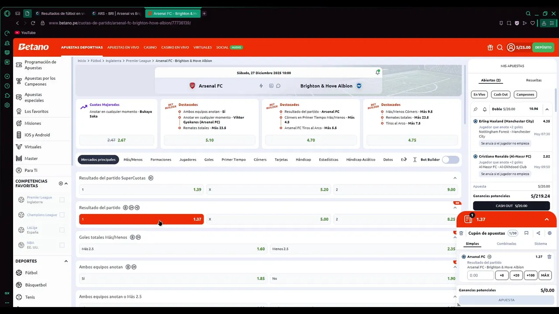Reload the page in the browser

(x=33, y=23)
